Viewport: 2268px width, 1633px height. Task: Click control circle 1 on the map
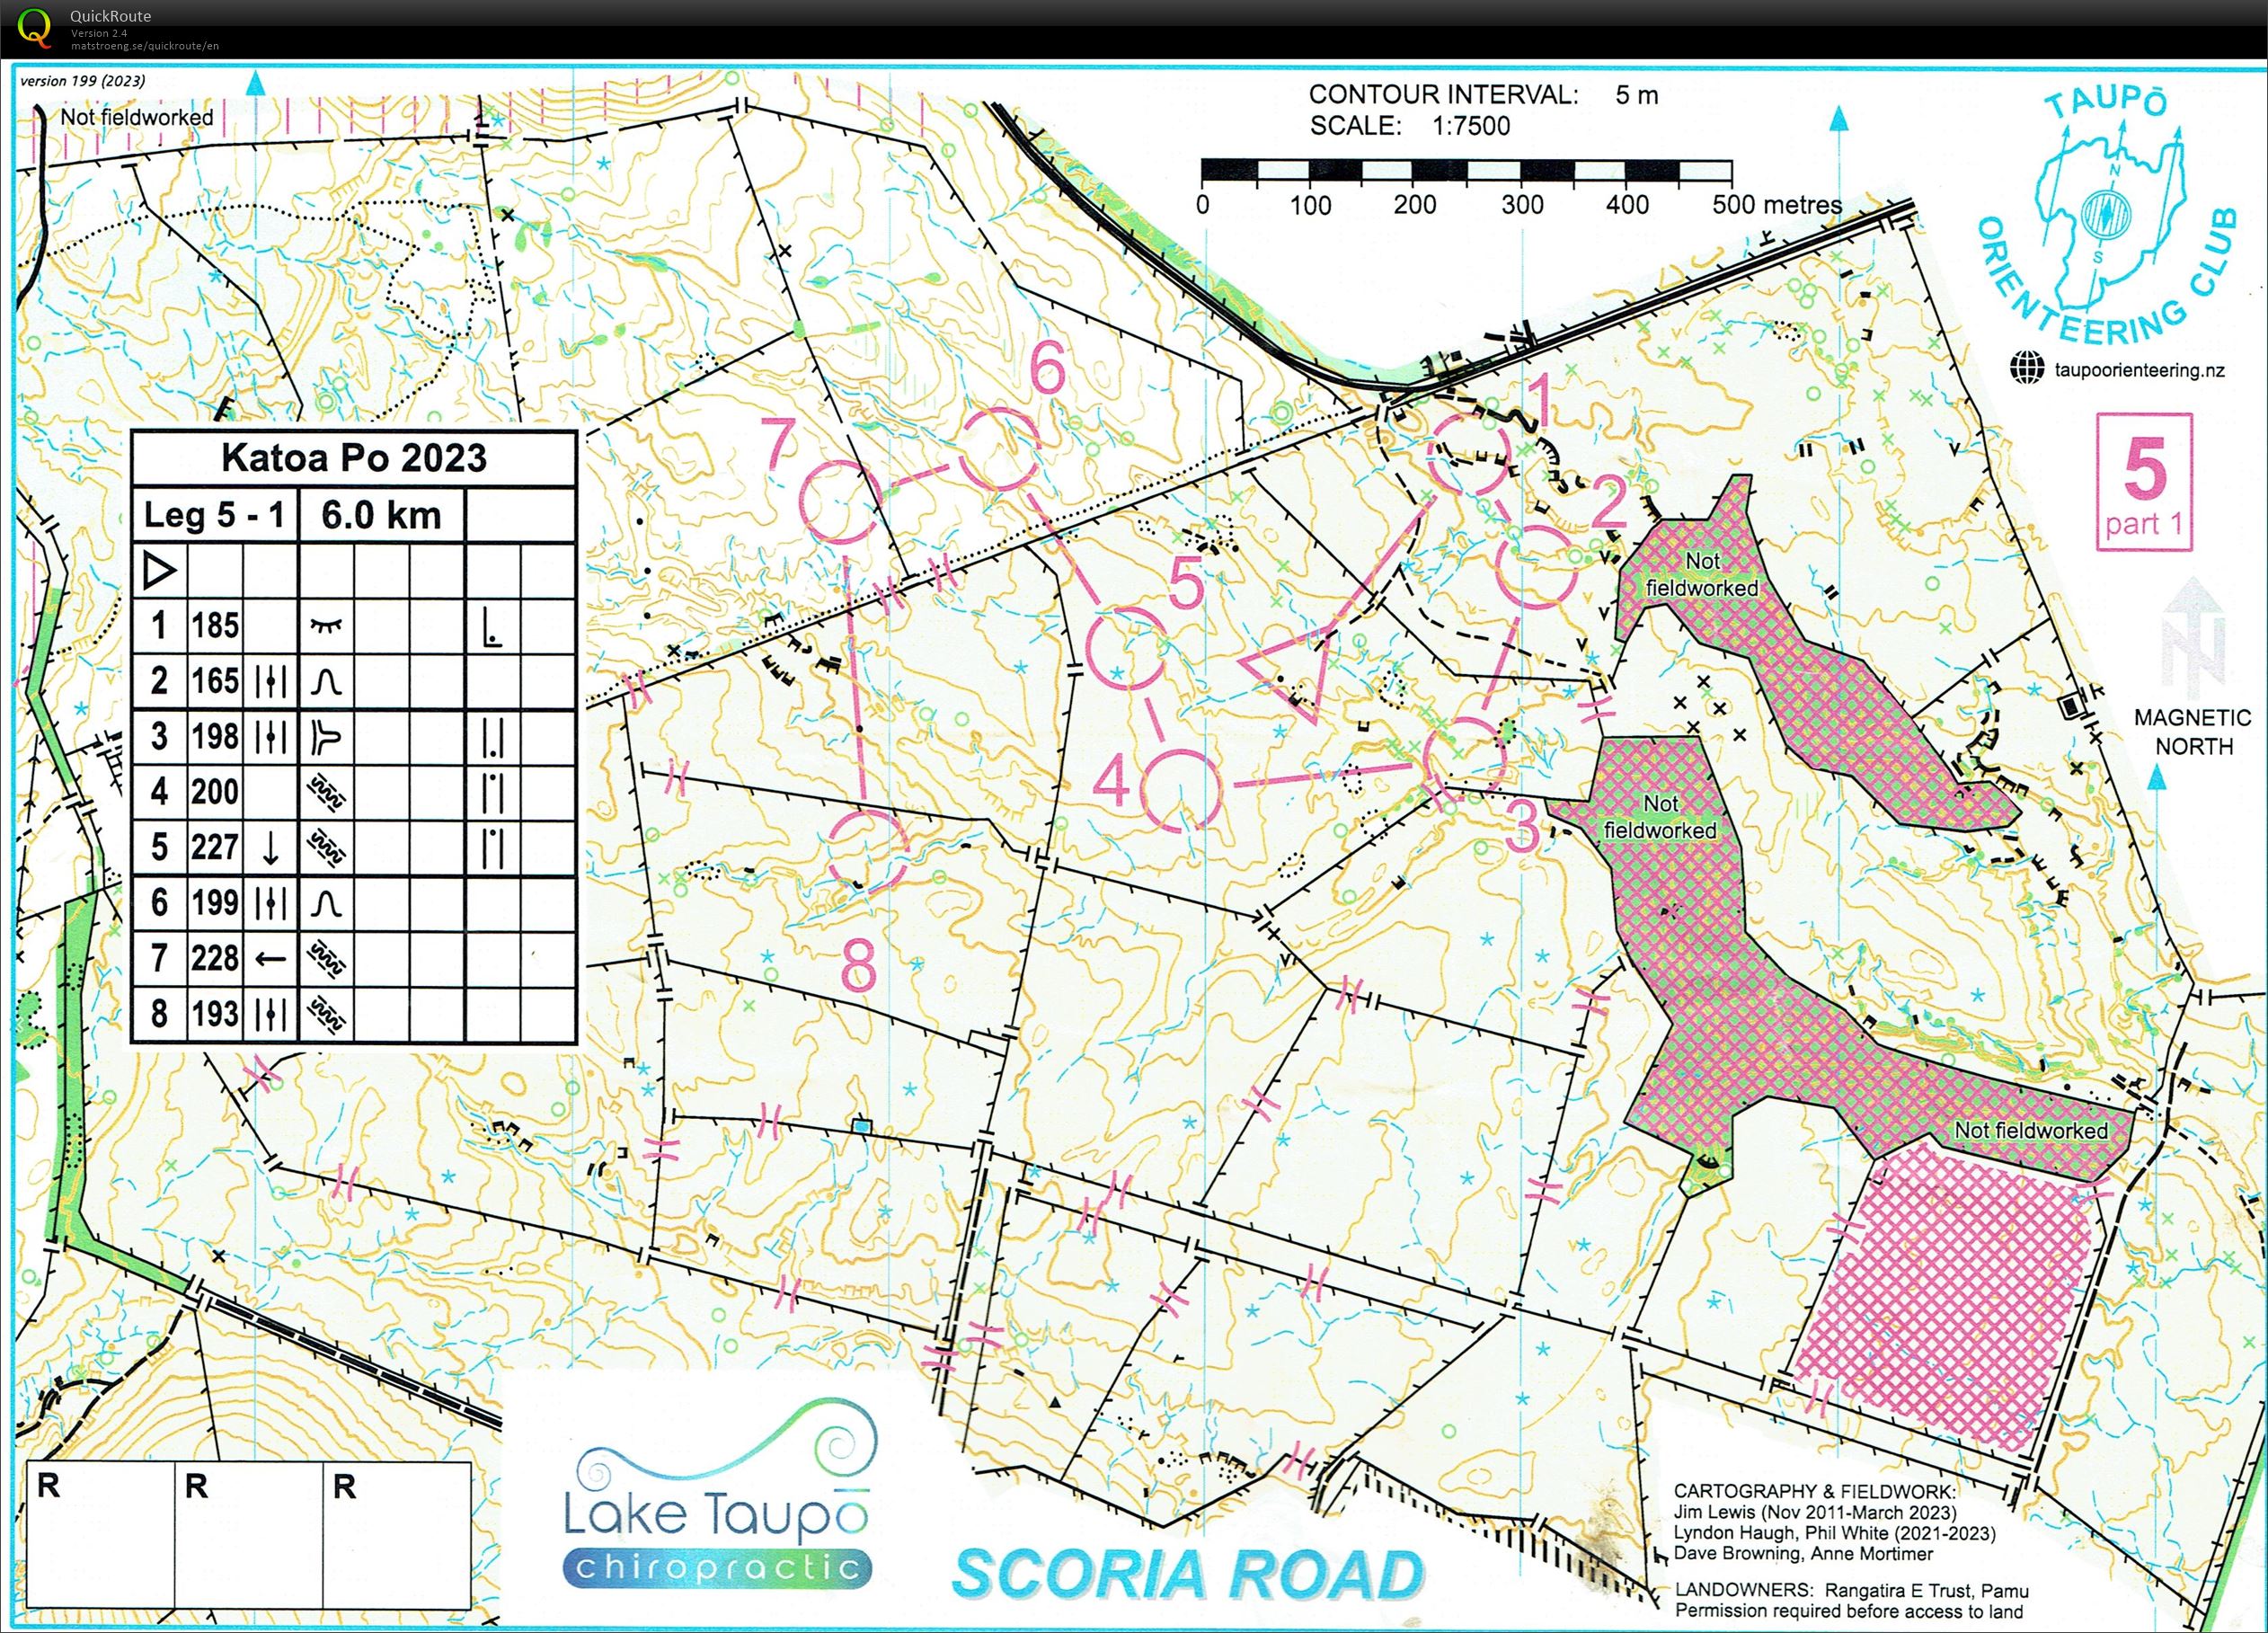(1469, 455)
